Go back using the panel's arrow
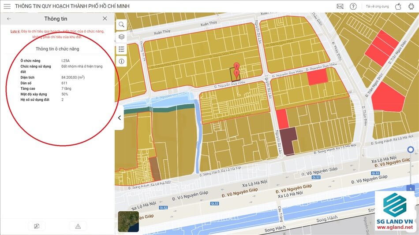The width and height of the screenshot is (419, 235). pyautogui.click(x=9, y=18)
